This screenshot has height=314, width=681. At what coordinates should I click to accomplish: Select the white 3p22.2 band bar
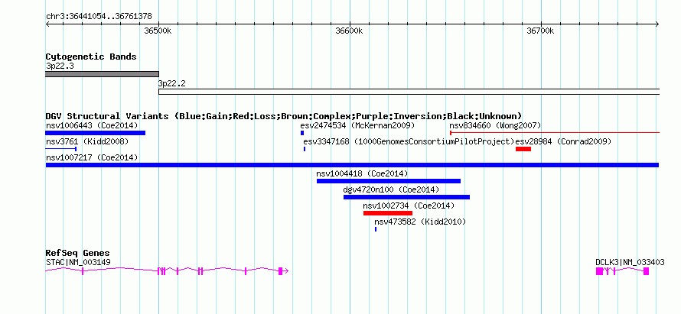click(409, 92)
